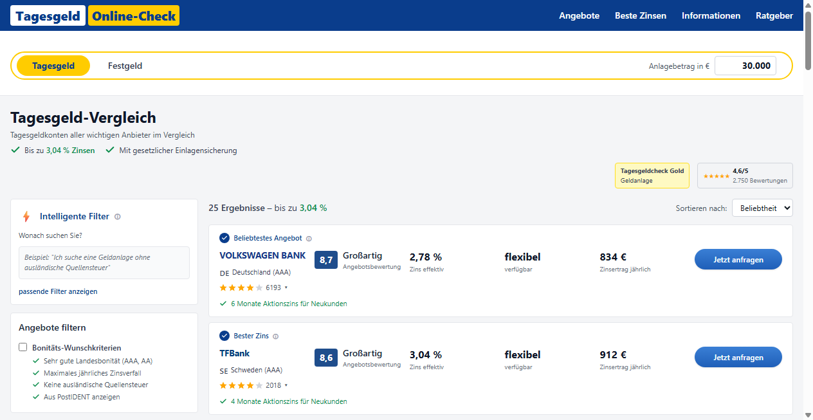The height and width of the screenshot is (420, 813).
Task: Open the Beste Zinsen menu
Action: [641, 15]
